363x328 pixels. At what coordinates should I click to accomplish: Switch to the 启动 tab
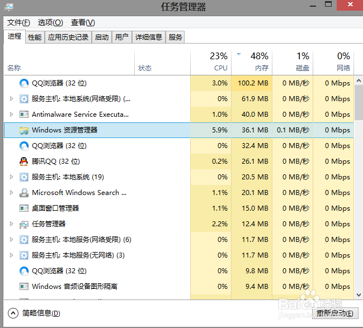click(102, 37)
